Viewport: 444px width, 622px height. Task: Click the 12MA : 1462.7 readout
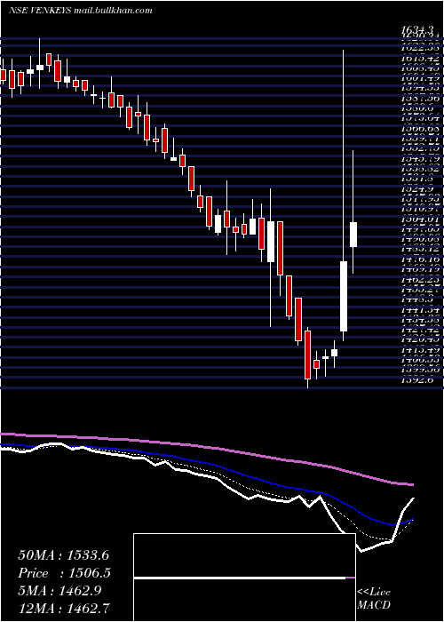pyautogui.click(x=64, y=609)
